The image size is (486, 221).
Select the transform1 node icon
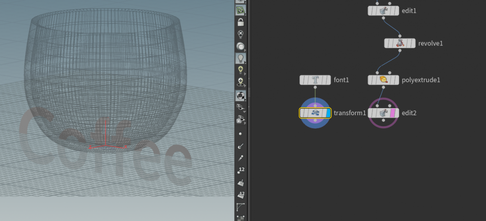[x=315, y=113]
